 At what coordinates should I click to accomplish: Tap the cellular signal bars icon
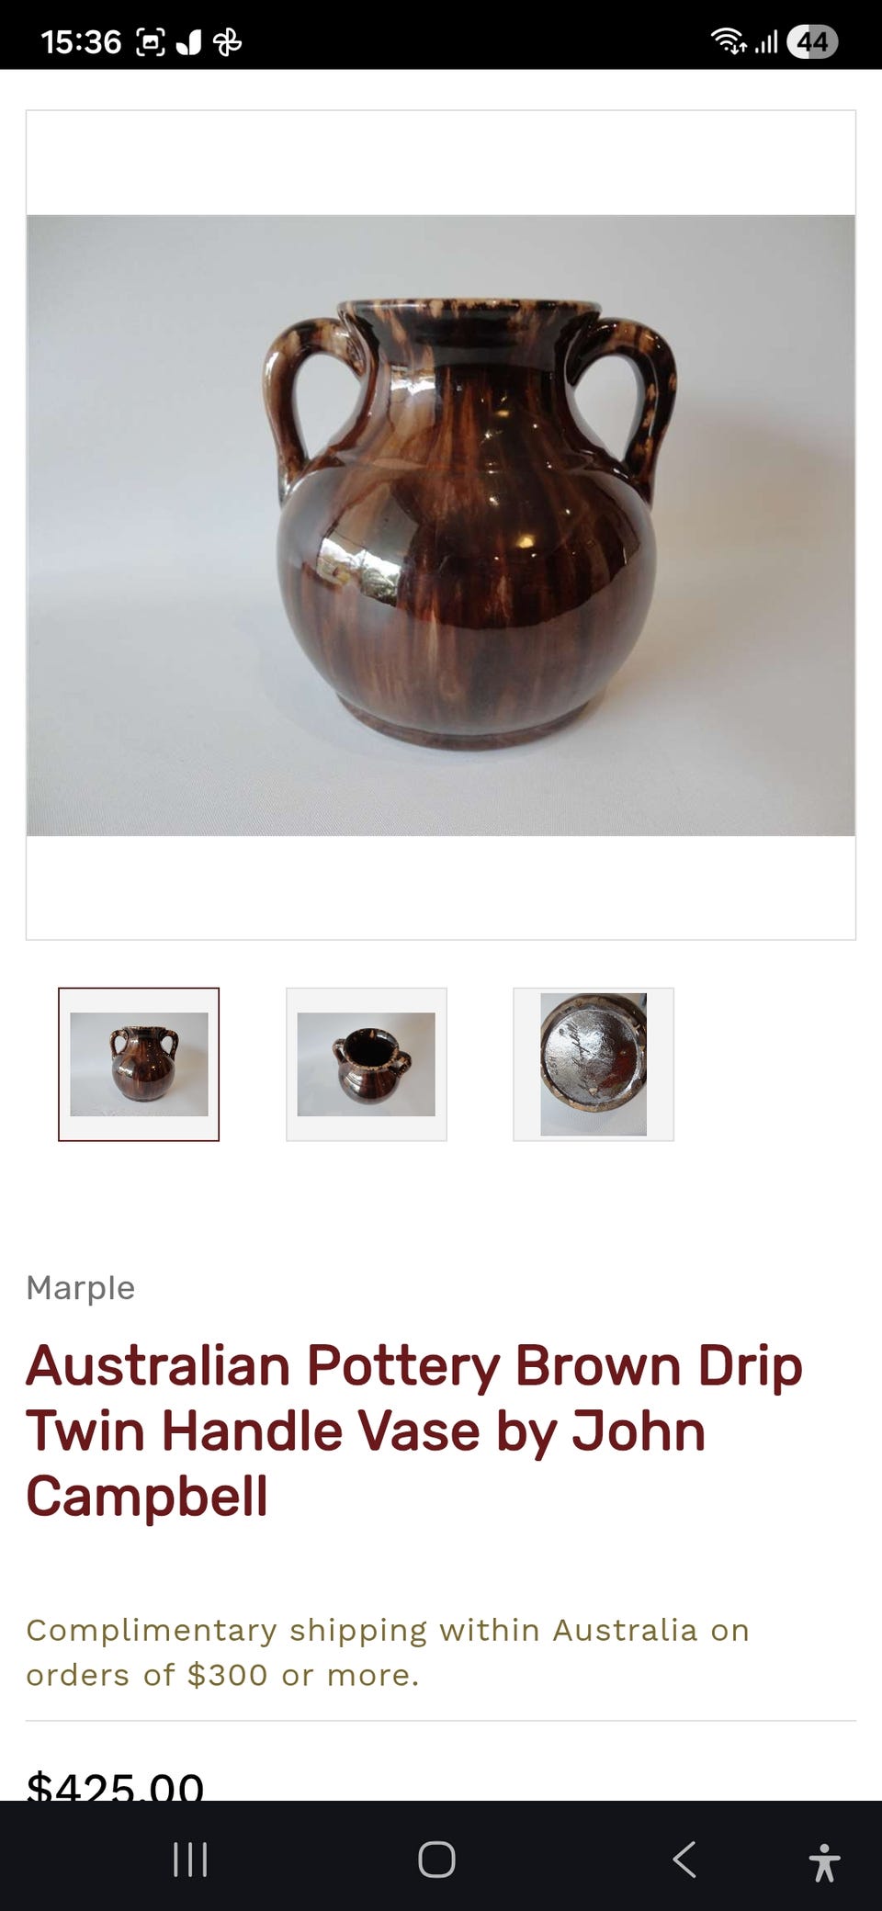767,42
